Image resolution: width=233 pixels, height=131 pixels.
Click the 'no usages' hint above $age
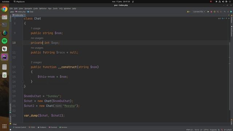tap(37, 38)
